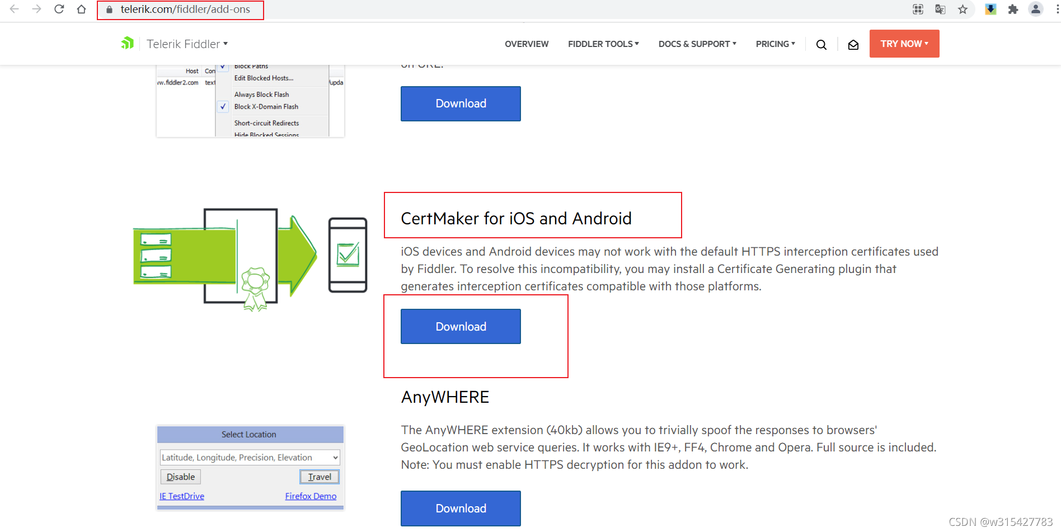Click the topmost Download button under URL text
The image size is (1061, 532).
point(461,103)
